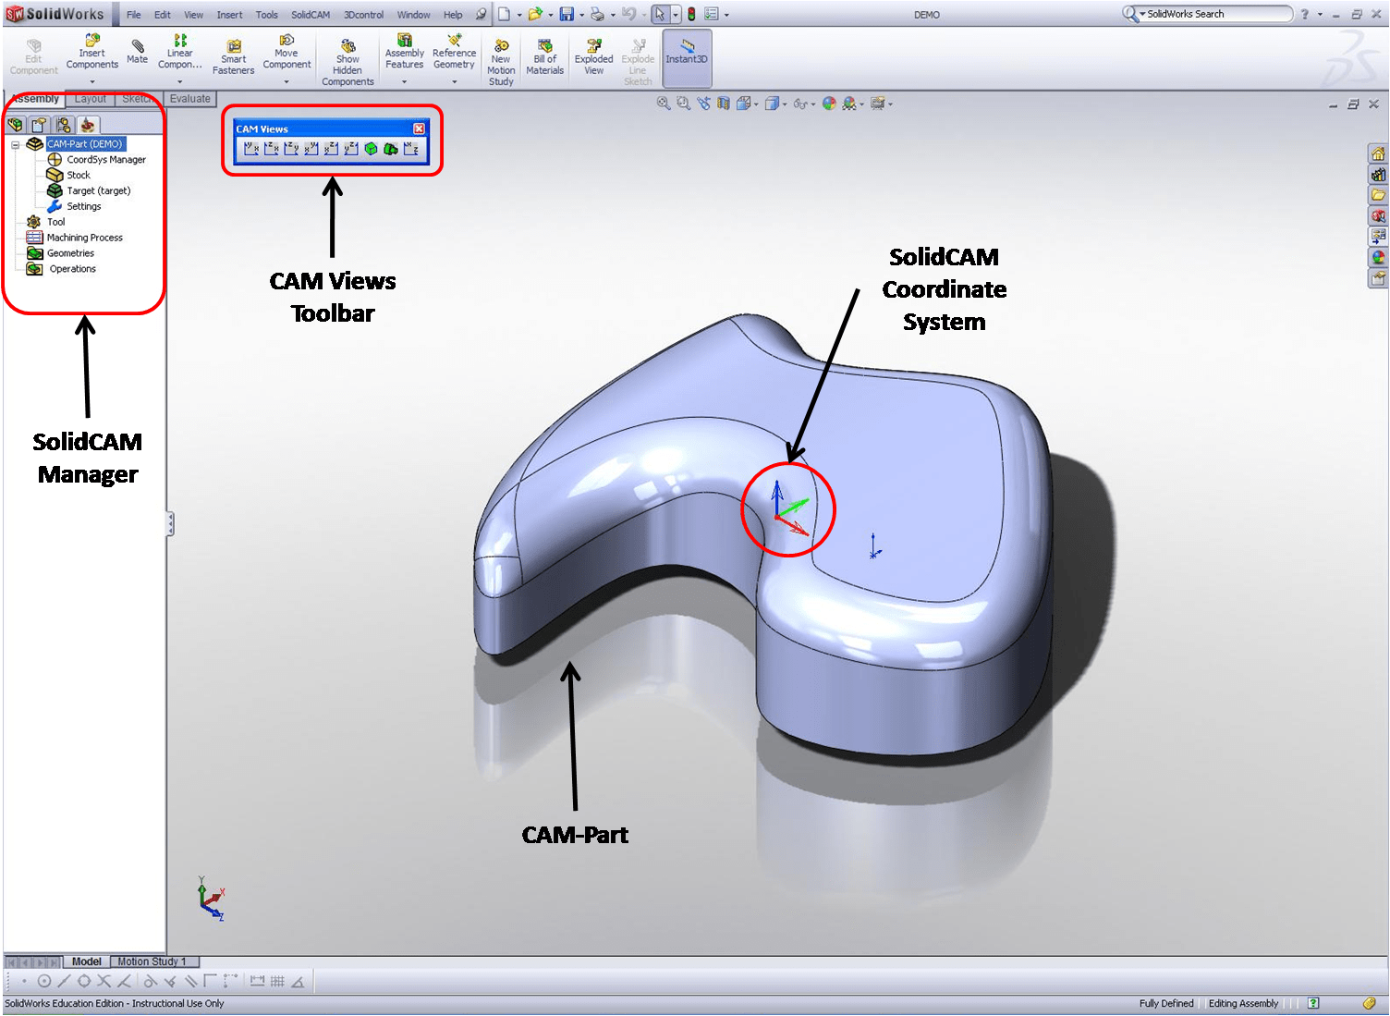
Task: Switch to the Layout tab
Action: [x=90, y=99]
